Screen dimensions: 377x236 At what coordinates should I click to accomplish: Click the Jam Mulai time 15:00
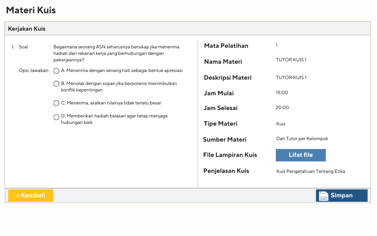click(282, 93)
